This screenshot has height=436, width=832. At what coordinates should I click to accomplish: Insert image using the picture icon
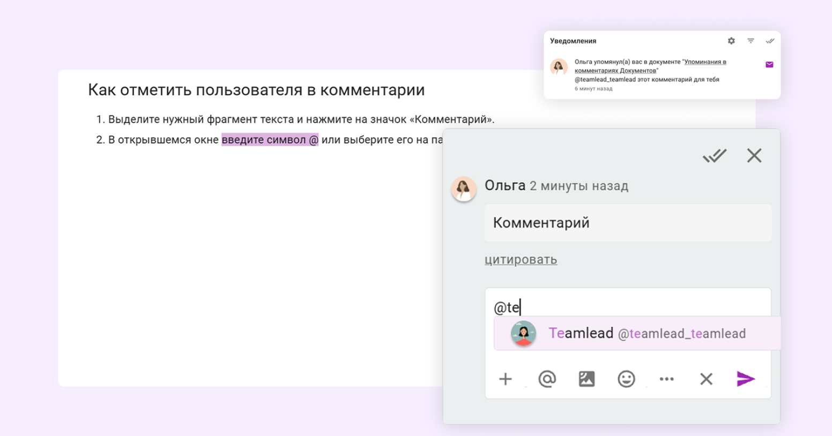pos(586,379)
